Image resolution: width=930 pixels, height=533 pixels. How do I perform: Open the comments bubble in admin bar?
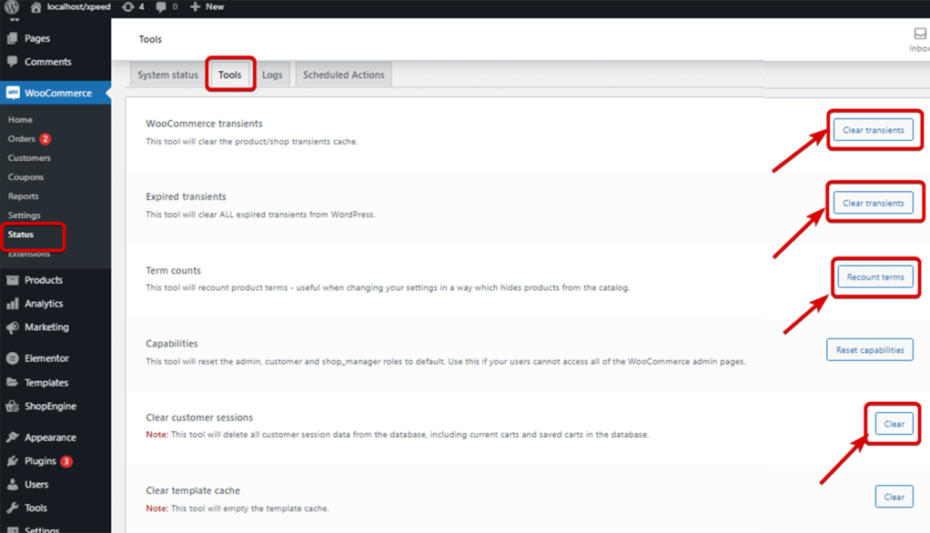point(166,7)
